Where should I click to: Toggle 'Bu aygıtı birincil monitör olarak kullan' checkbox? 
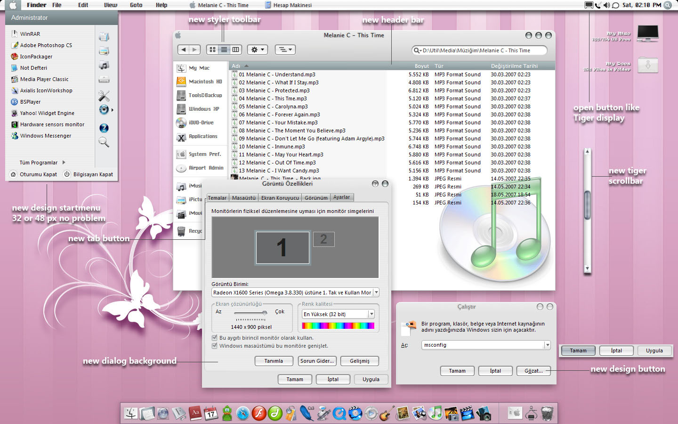[215, 338]
